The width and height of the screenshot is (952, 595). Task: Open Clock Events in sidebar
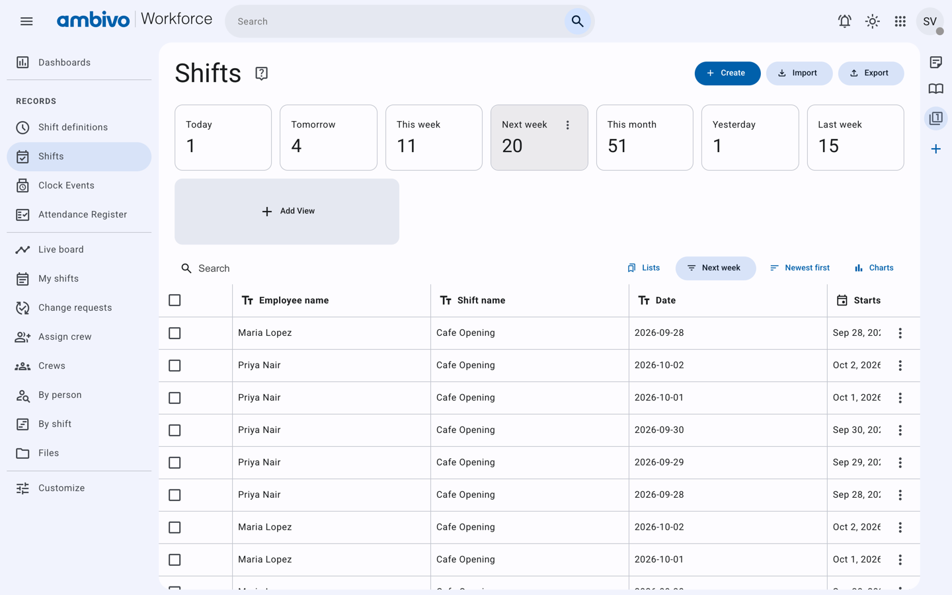click(x=79, y=186)
